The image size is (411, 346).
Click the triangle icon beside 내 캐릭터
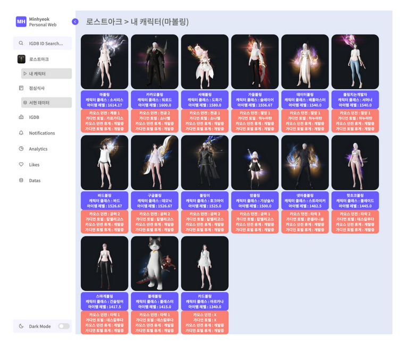click(25, 73)
